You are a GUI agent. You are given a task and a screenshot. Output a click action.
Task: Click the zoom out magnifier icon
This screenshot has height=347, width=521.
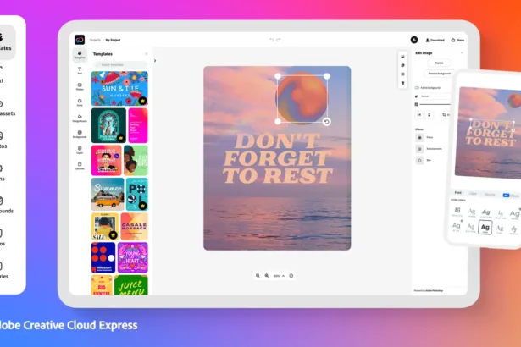(x=258, y=276)
